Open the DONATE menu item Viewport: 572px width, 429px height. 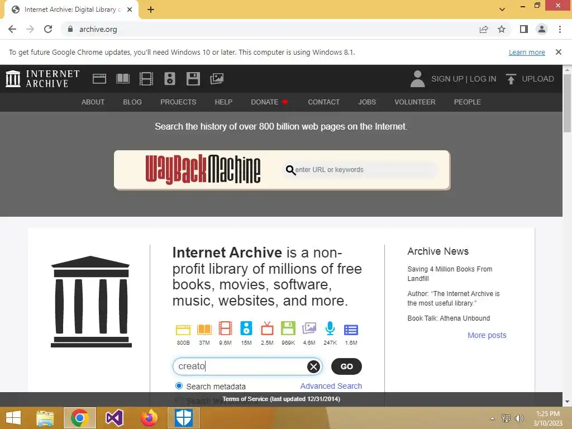tap(269, 102)
